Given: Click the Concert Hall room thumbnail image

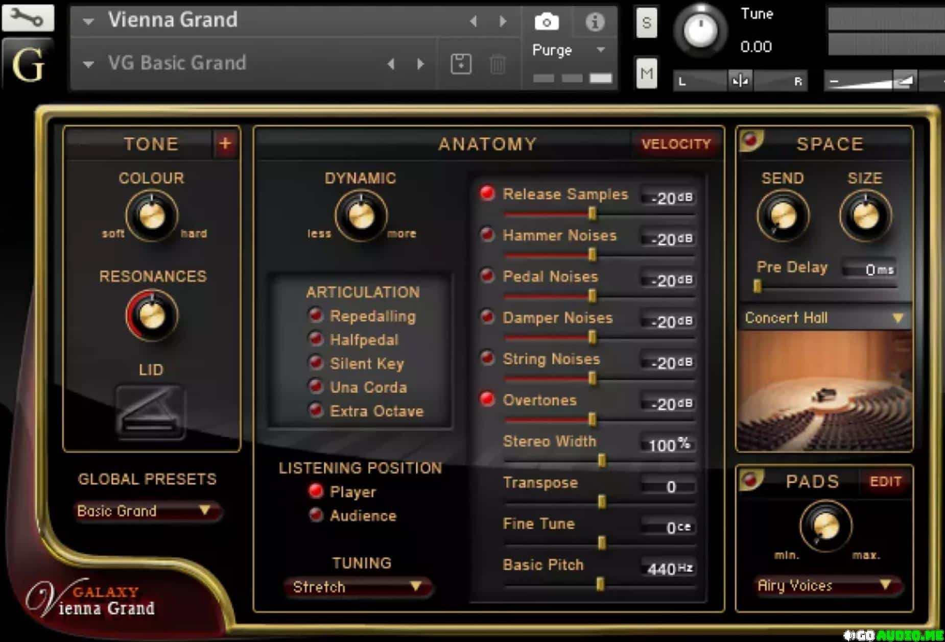Looking at the screenshot, I should click(x=824, y=390).
